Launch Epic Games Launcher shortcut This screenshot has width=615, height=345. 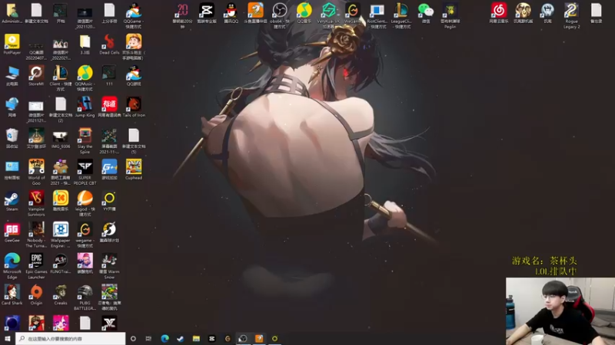tap(36, 266)
